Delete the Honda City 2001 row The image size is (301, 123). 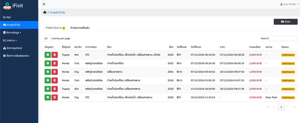(55, 72)
